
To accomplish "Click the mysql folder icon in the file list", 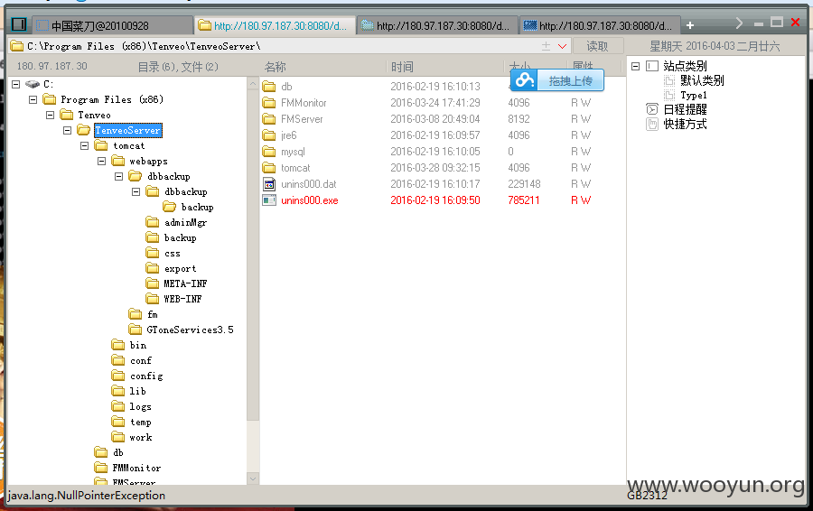I will (269, 152).
